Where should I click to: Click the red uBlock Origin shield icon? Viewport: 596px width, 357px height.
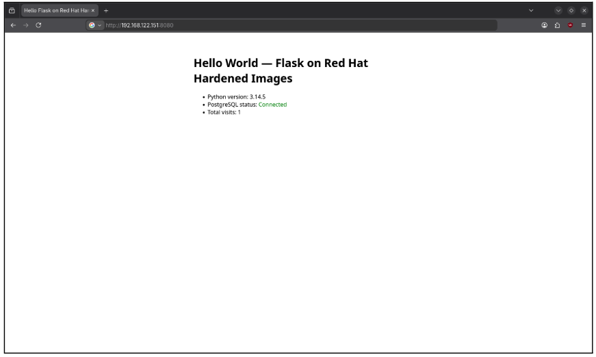click(570, 25)
